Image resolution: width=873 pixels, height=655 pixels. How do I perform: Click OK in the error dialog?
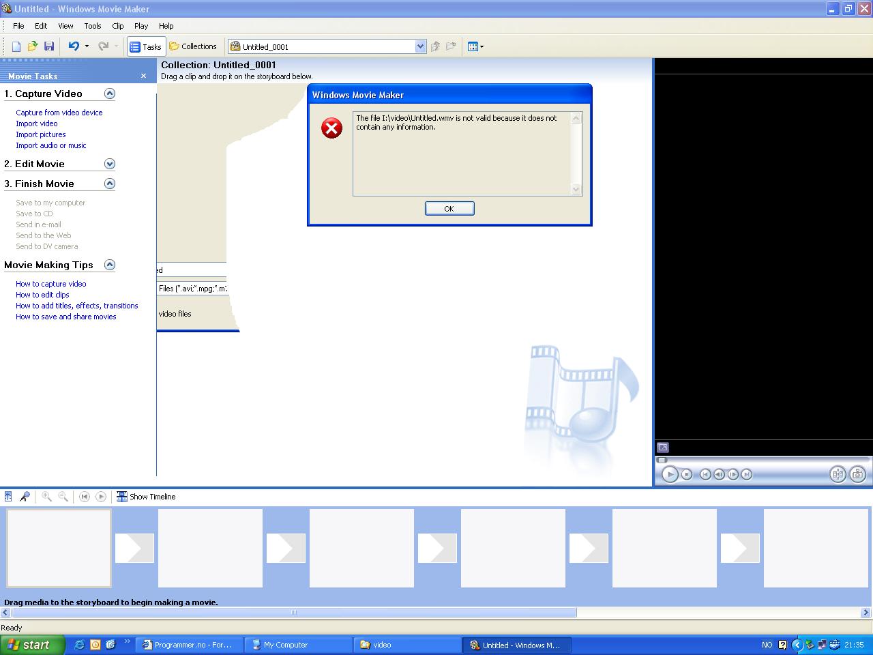tap(449, 209)
